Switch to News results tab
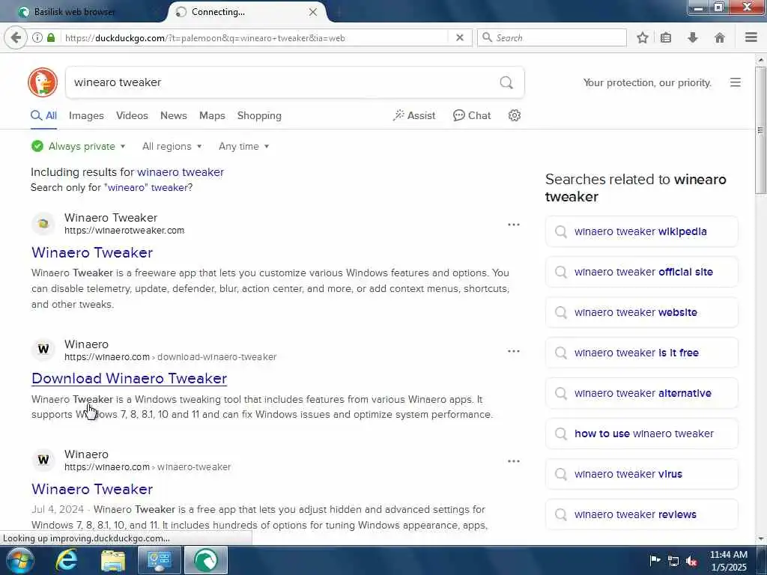The image size is (767, 575). pyautogui.click(x=173, y=116)
